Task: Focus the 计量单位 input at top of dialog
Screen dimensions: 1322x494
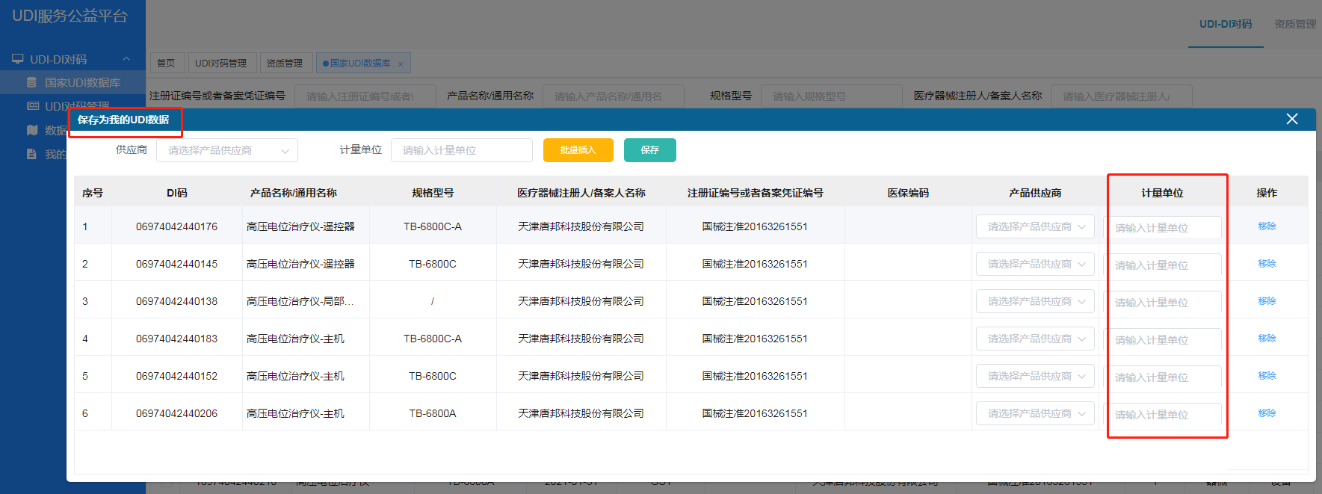Action: [461, 150]
